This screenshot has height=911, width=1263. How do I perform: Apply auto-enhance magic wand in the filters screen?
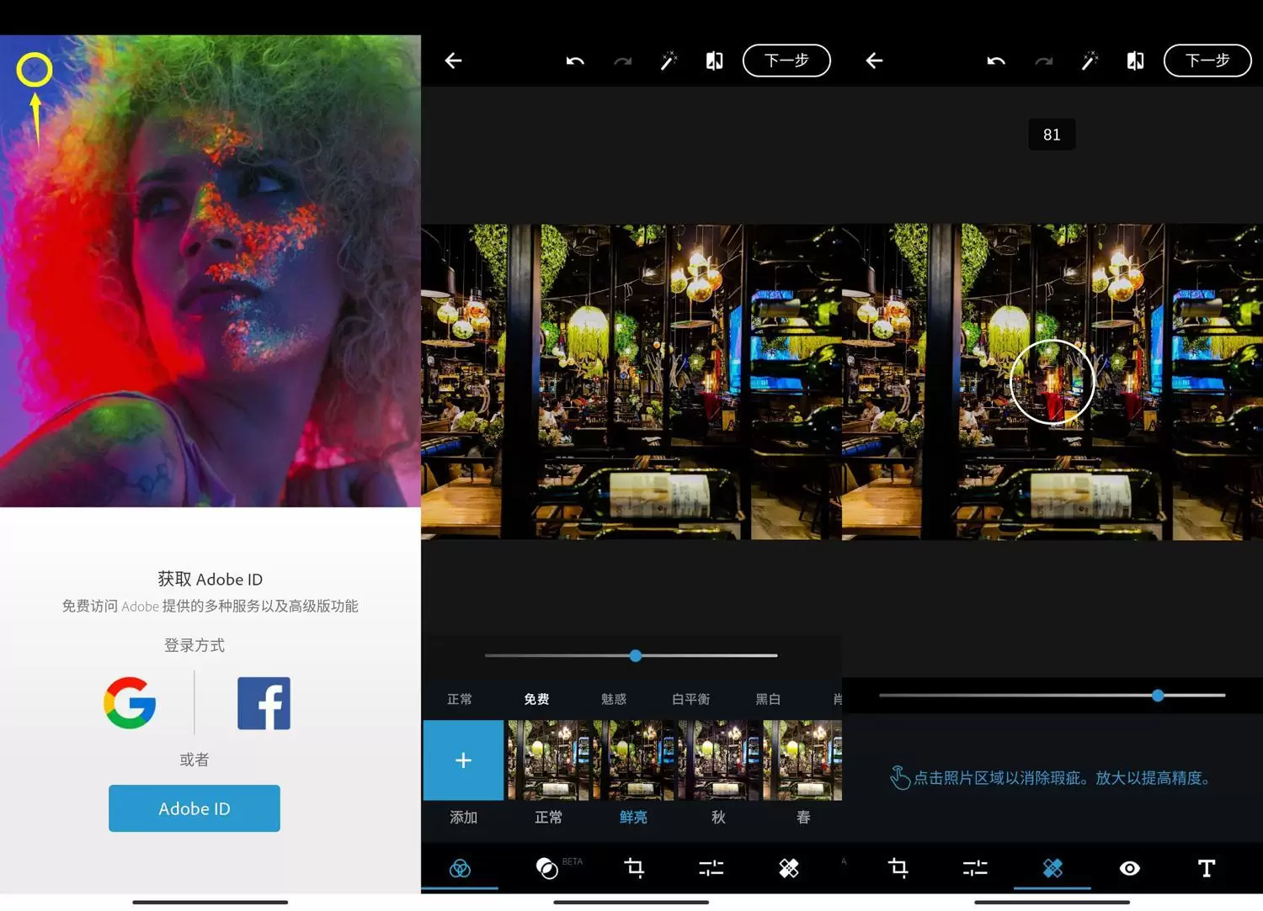[x=669, y=61]
